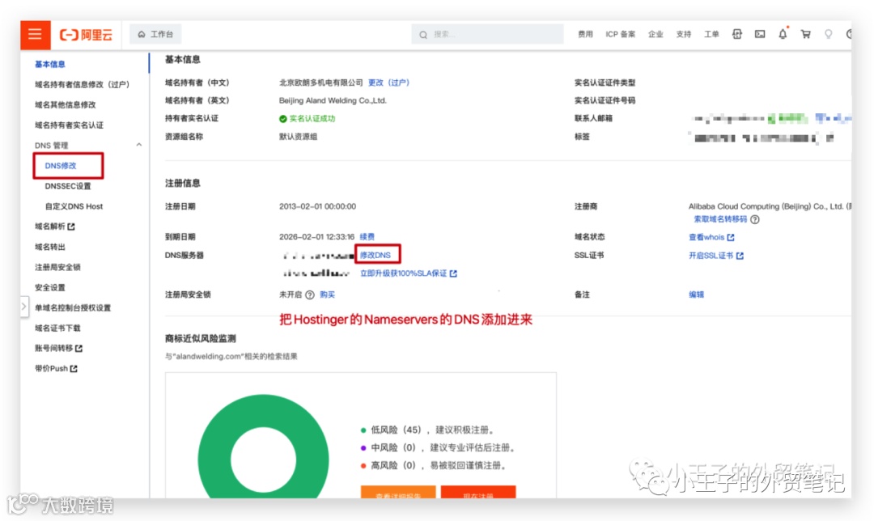Click the Aliyun logo

(86, 35)
